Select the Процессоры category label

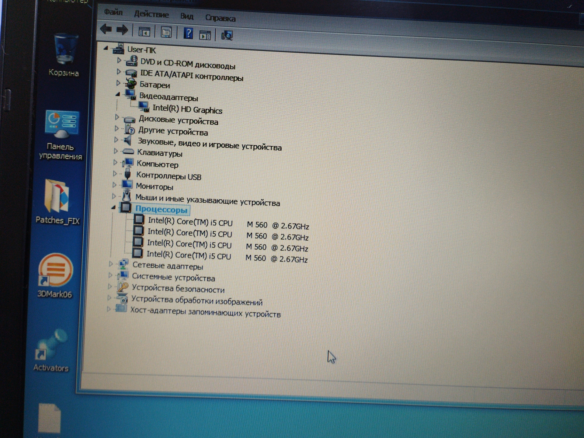tap(161, 210)
